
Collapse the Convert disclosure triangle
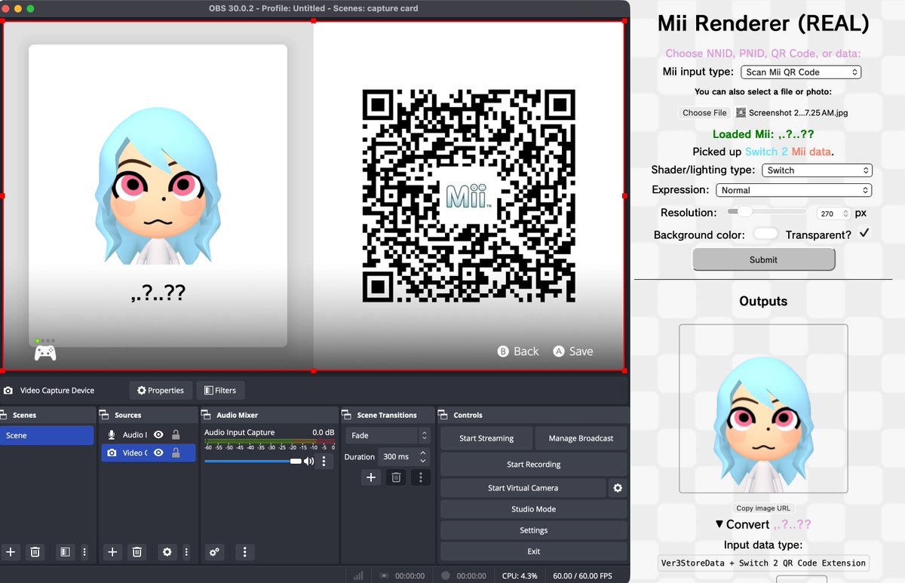tap(719, 524)
